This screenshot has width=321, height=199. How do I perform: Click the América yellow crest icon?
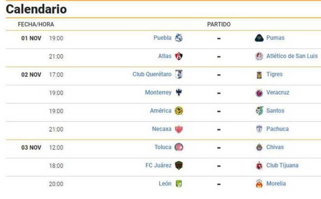[x=179, y=111]
